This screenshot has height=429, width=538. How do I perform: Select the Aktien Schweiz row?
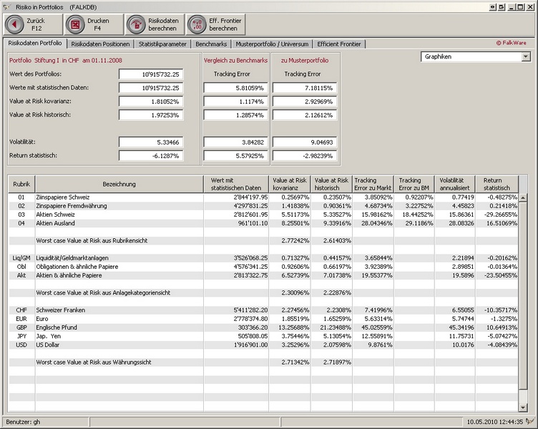pos(263,214)
